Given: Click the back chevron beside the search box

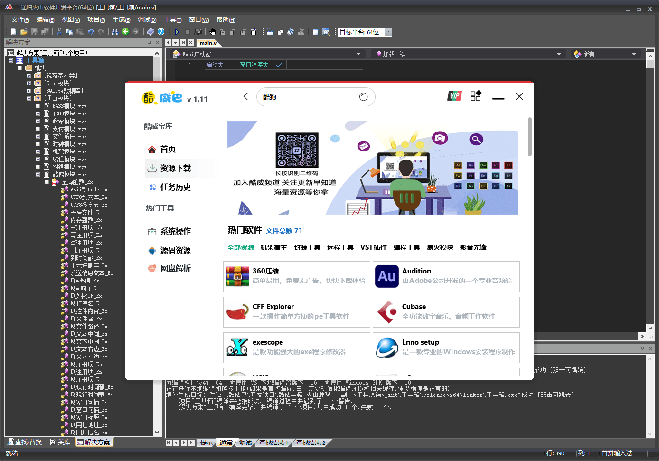Looking at the screenshot, I should click(x=245, y=96).
